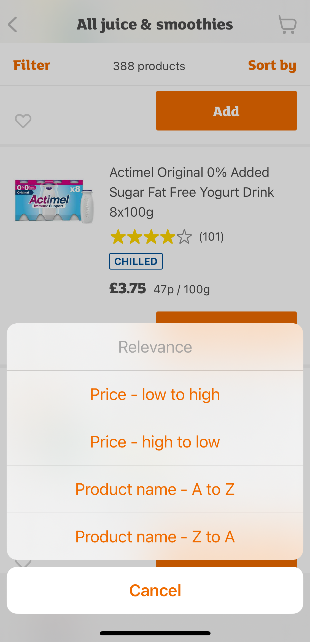310x642 pixels.
Task: Tap the back chevron arrow
Action: [13, 25]
